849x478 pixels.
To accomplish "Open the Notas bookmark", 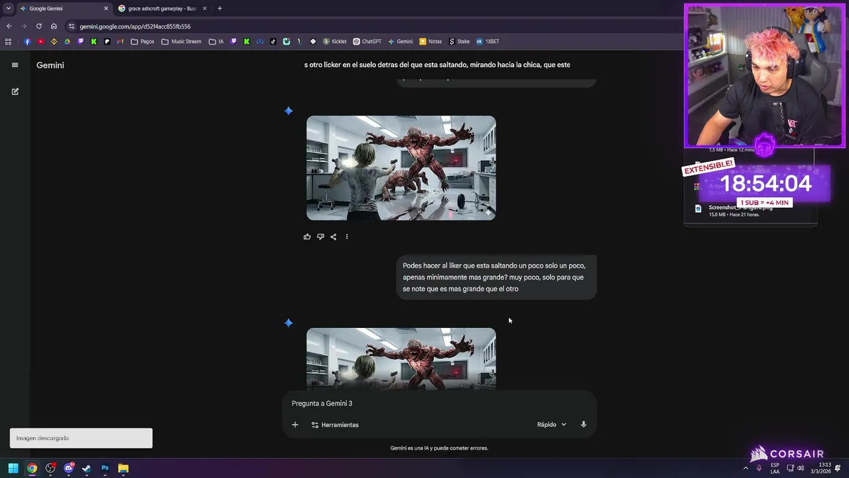I will [430, 41].
